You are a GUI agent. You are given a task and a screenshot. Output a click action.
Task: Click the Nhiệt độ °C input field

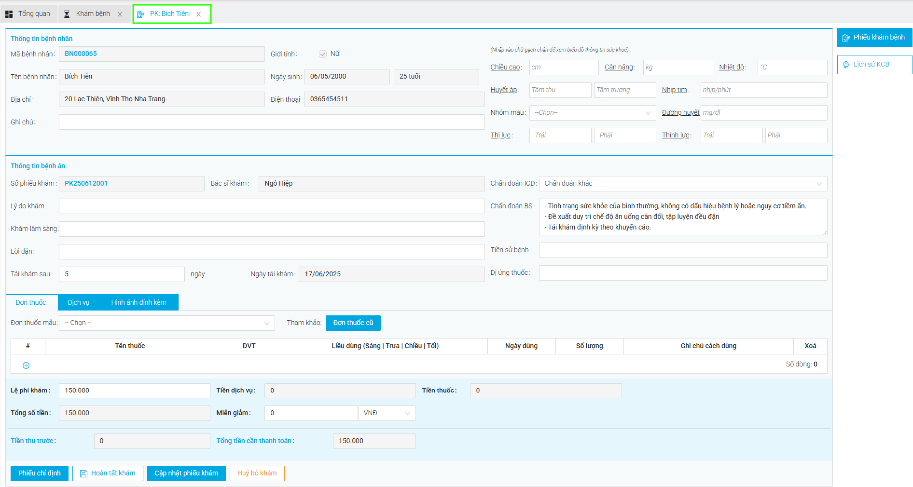coord(793,68)
